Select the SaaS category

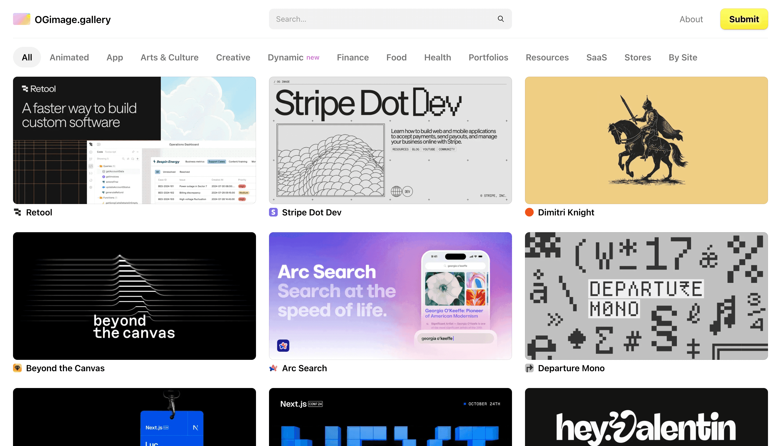click(597, 57)
